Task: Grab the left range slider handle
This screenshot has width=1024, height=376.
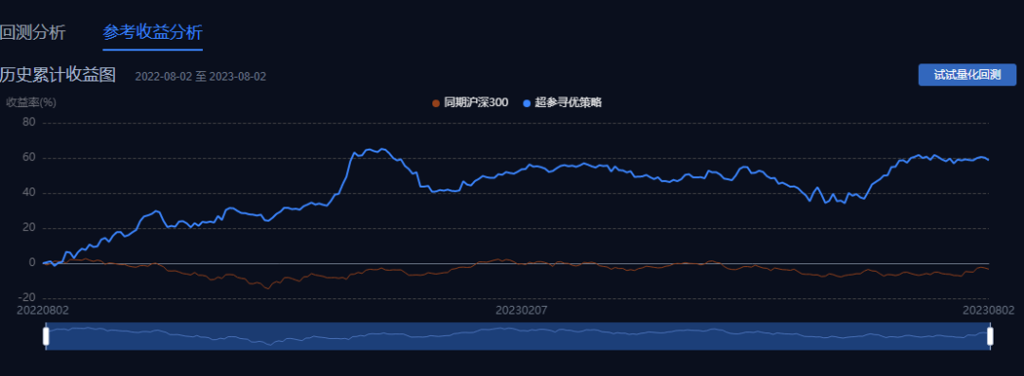Action: click(46, 336)
